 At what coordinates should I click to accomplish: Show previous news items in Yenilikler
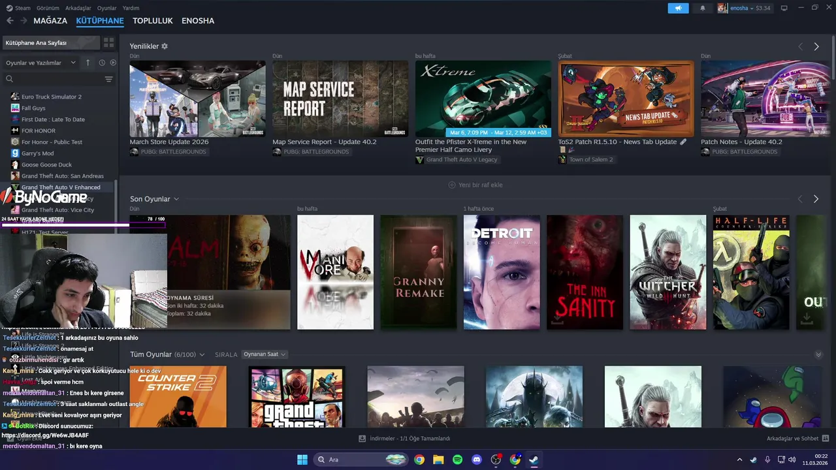click(800, 46)
